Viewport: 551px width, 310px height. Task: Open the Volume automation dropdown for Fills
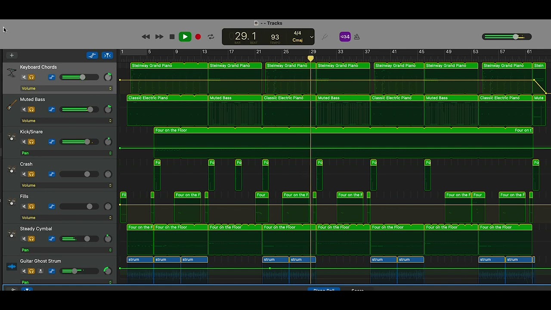click(x=67, y=217)
